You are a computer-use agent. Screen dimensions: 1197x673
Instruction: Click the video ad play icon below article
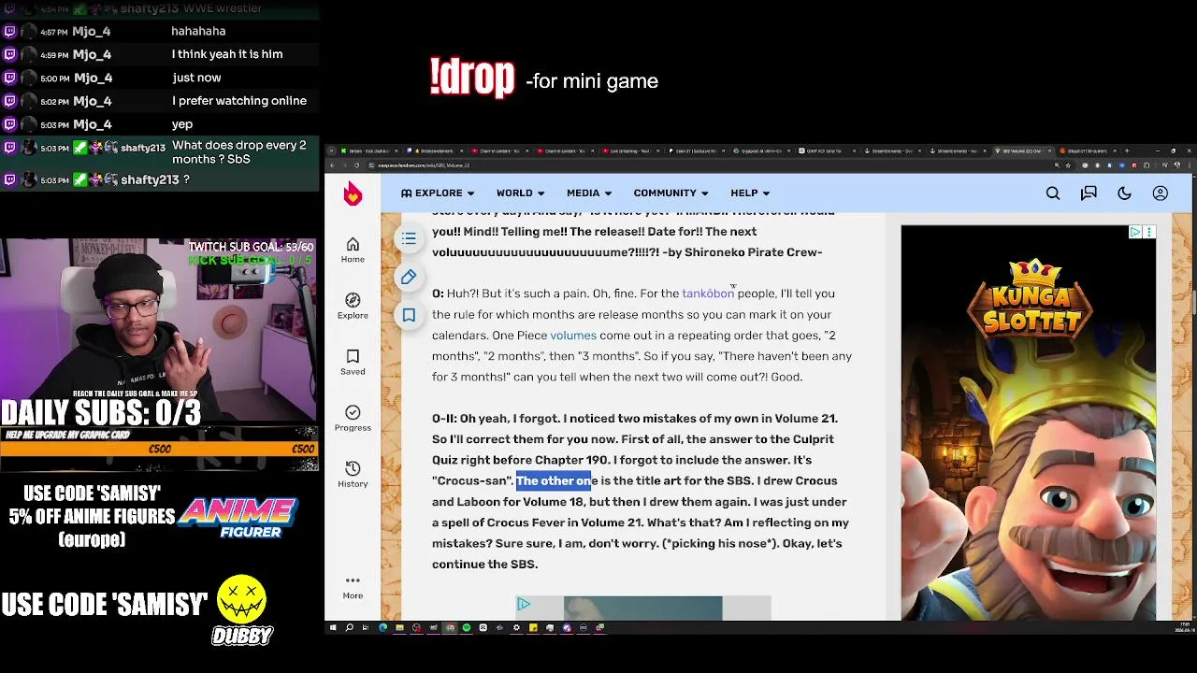point(524,605)
